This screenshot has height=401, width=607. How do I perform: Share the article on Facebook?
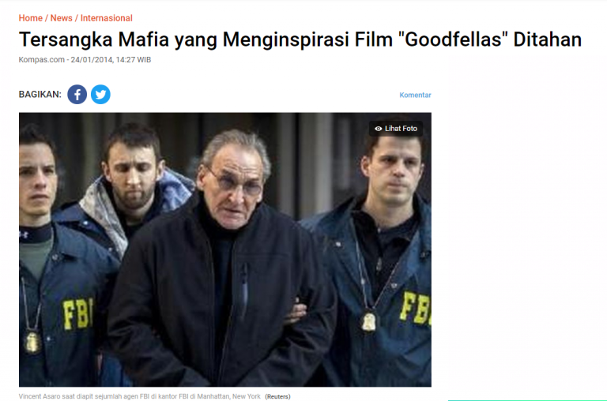[77, 95]
